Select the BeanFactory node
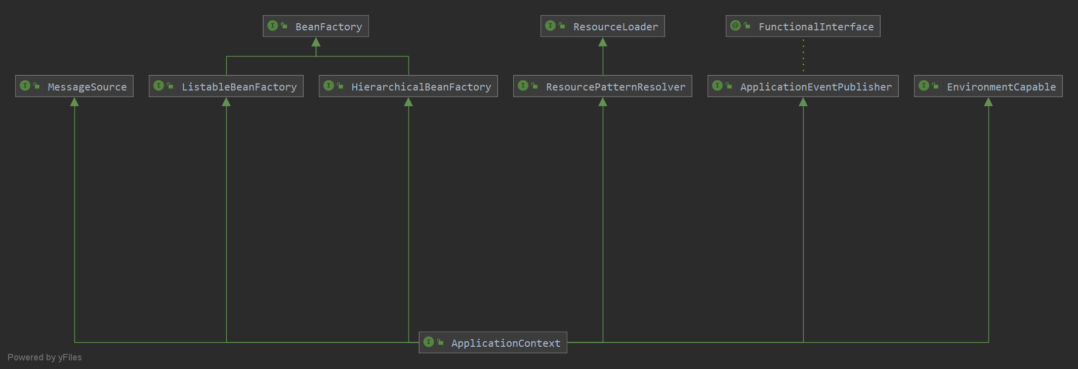1078x369 pixels. pos(316,26)
